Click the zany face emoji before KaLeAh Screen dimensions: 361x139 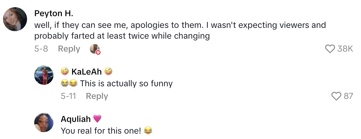65,72
